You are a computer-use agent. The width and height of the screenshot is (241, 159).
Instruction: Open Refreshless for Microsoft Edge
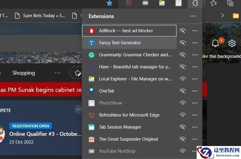pyautogui.click(x=129, y=115)
